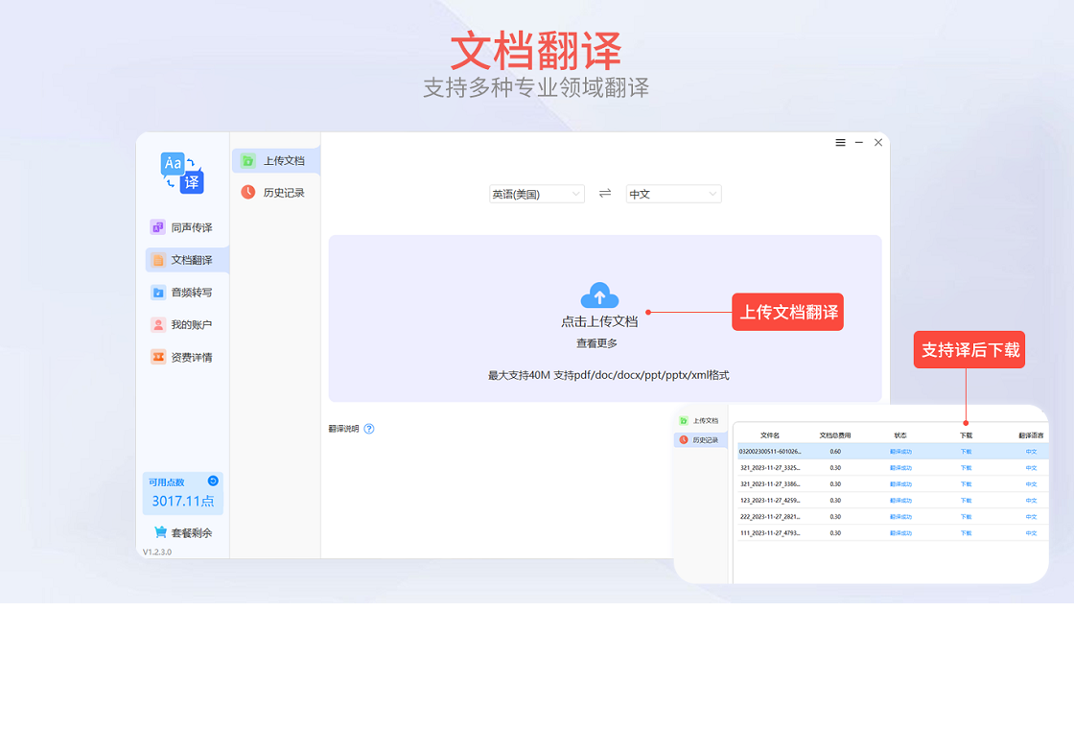Viewport: 1074px width, 729px height.
Task: Click the 最大支持40M format hint text
Action: click(x=608, y=375)
